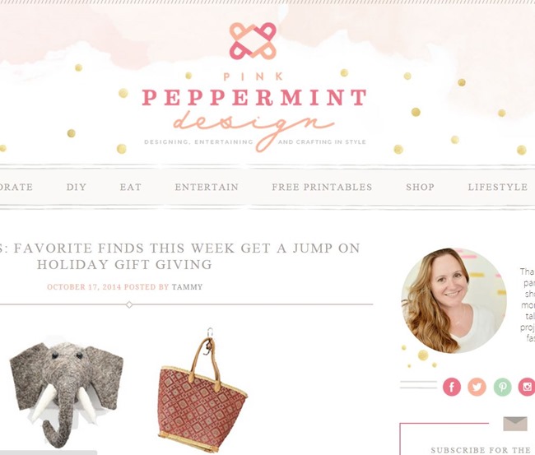The height and width of the screenshot is (455, 535).
Task: Select the EAT navigation item
Action: tap(130, 187)
